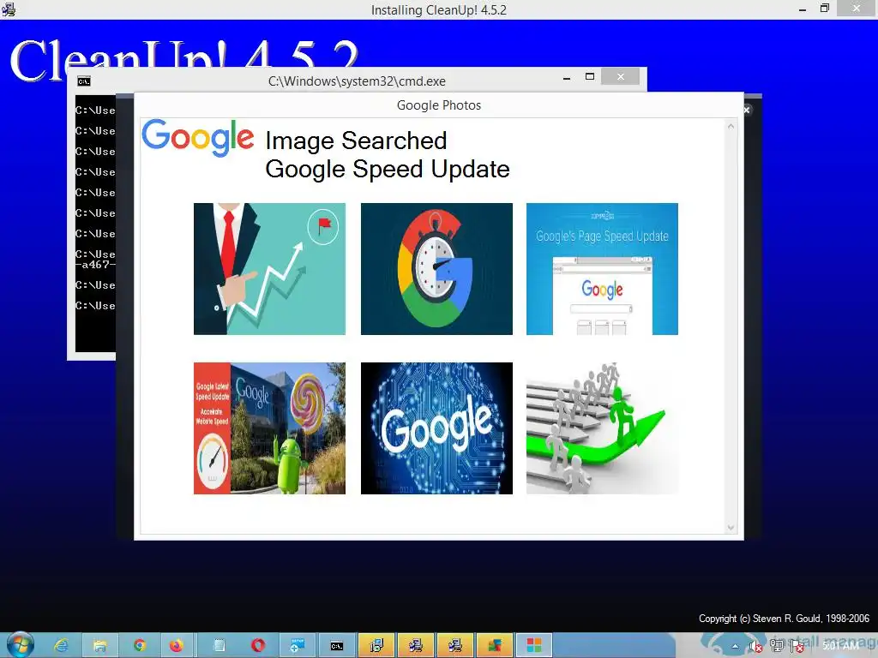Open File Explorer from the taskbar
This screenshot has width=878, height=658.
(x=99, y=646)
